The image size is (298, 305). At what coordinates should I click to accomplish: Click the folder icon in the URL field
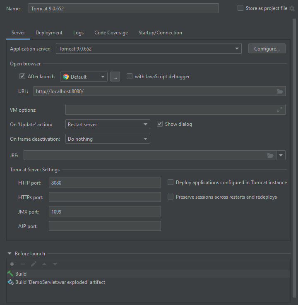(280, 91)
